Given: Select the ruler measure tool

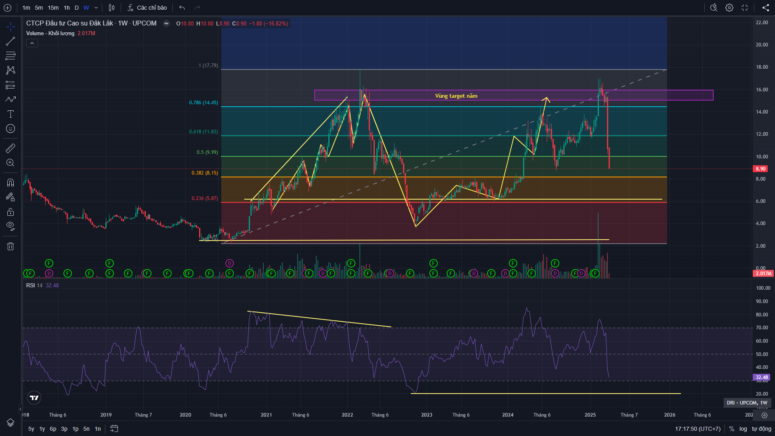Looking at the screenshot, I should [11, 148].
